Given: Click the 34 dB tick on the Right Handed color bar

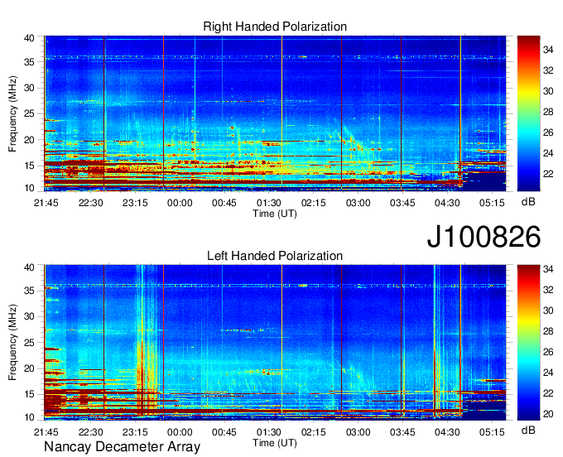Looking at the screenshot, I should tap(548, 50).
